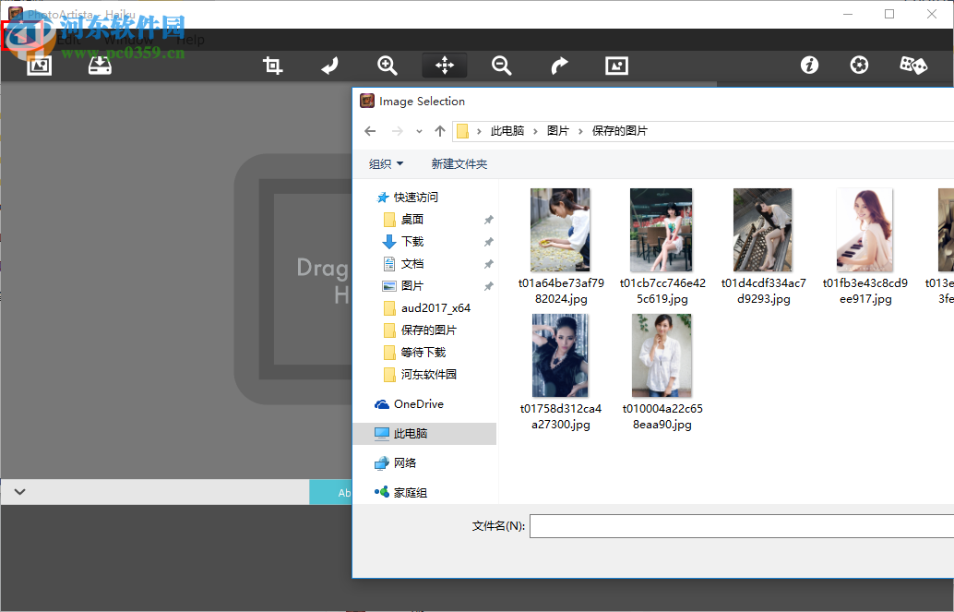The height and width of the screenshot is (612, 954).
Task: Click the 新建文件夹 button
Action: [x=459, y=163]
